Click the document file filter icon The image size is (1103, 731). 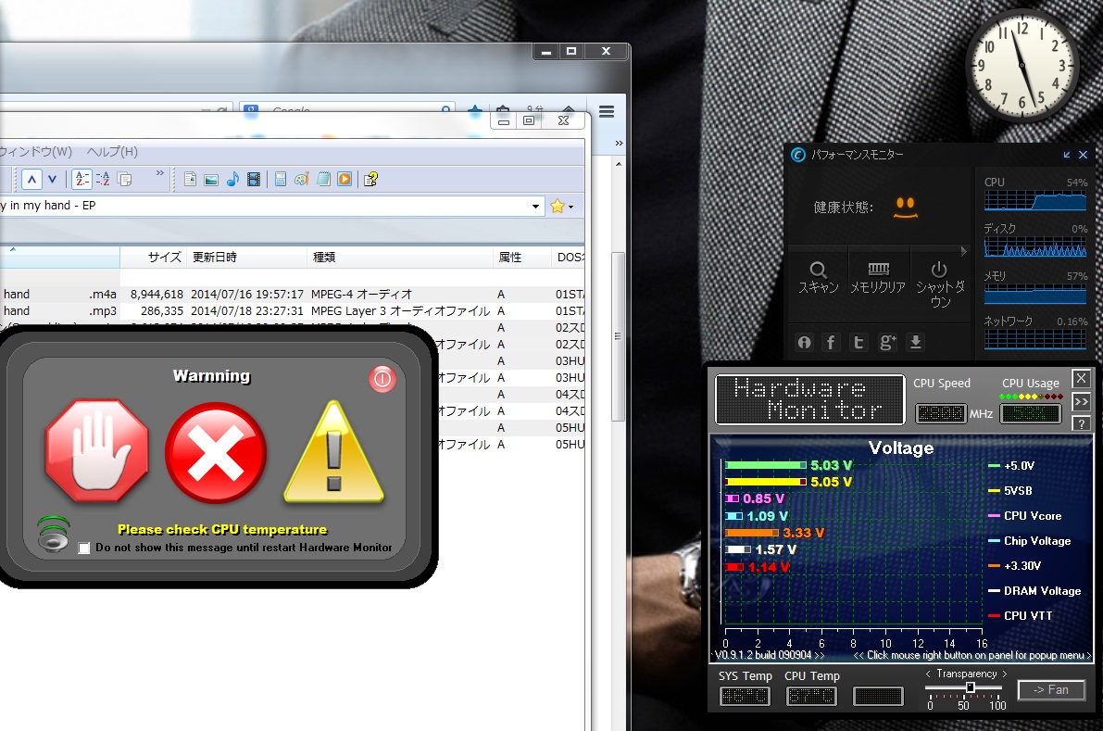coord(190,180)
